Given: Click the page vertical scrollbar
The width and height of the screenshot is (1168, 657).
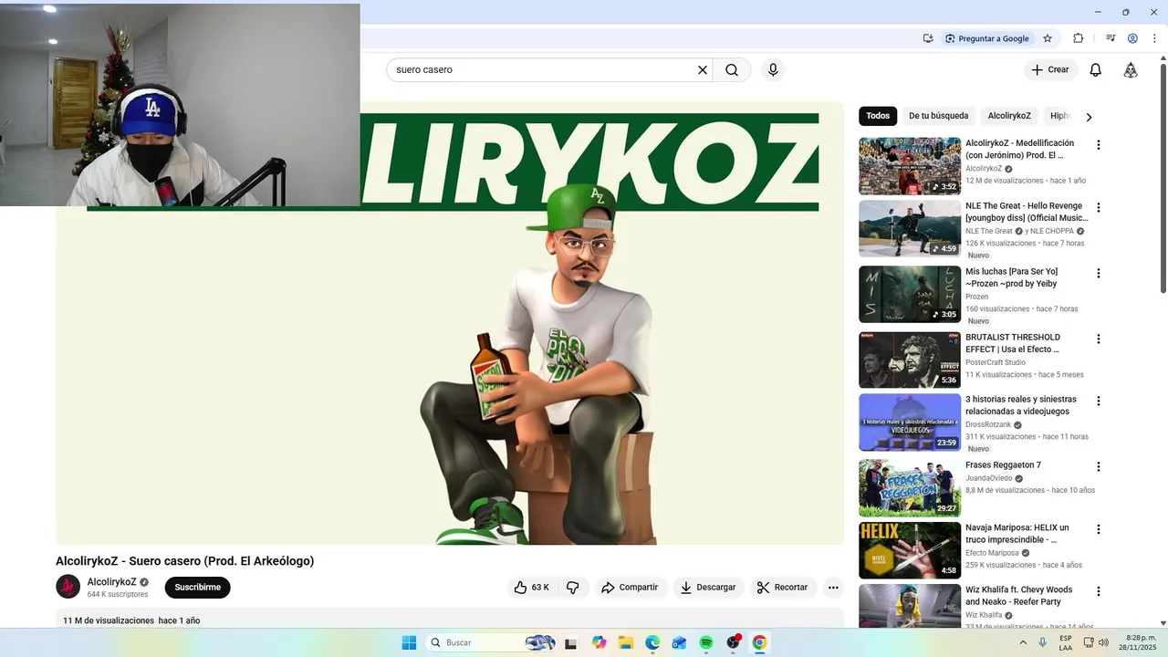Looking at the screenshot, I should [1163, 178].
